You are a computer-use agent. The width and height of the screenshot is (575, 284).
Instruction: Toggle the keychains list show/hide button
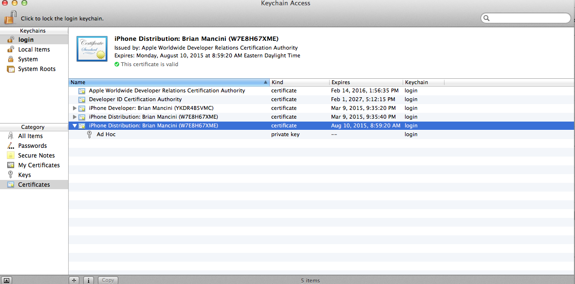point(7,280)
